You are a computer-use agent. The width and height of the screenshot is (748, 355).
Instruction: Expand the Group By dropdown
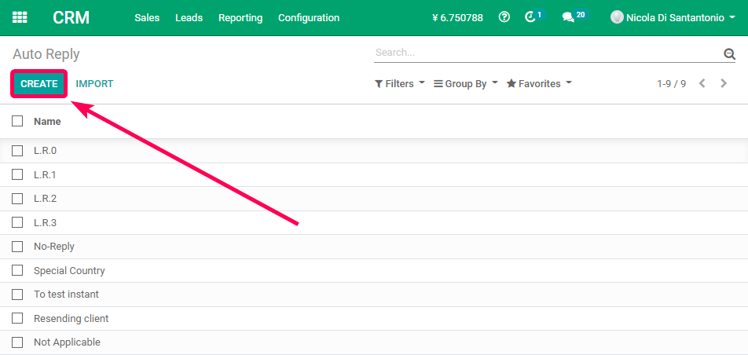466,83
